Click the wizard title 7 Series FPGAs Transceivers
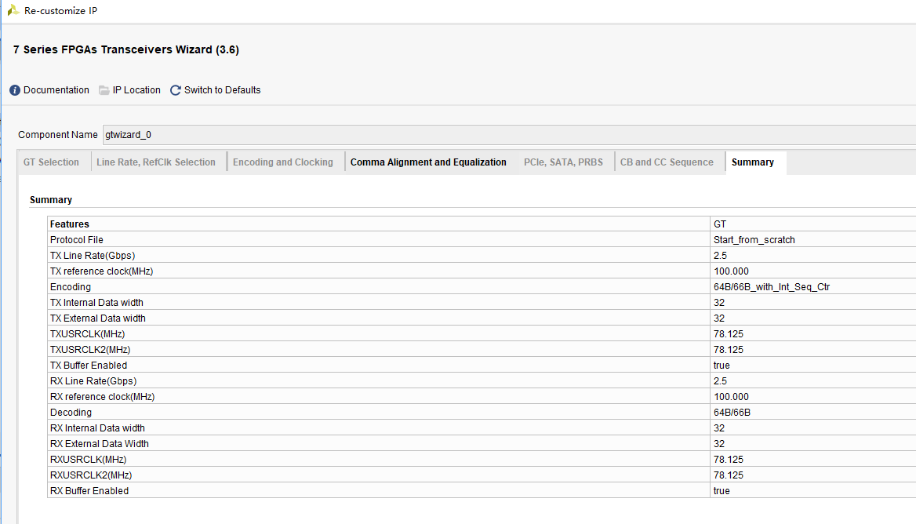 [126, 49]
